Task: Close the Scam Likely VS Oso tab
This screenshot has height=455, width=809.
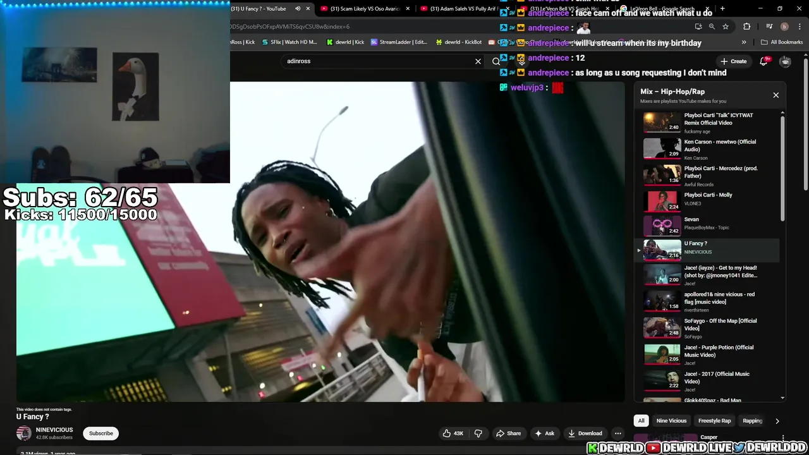Action: tap(408, 9)
